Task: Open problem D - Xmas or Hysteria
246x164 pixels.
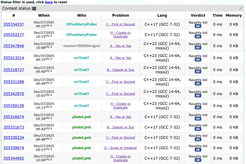Action: pyautogui.click(x=120, y=148)
